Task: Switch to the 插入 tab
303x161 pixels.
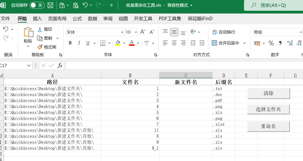Action: coord(37,19)
